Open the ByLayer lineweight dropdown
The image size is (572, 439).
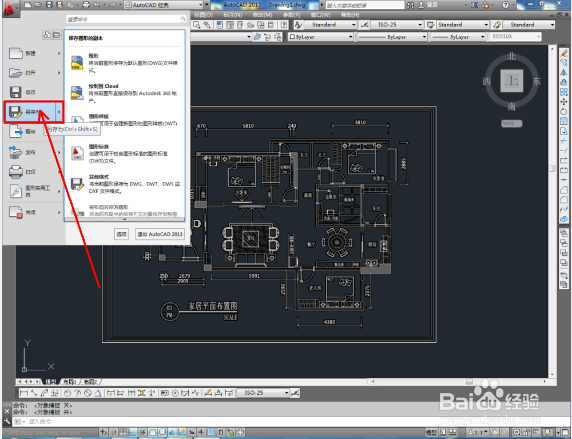point(458,37)
